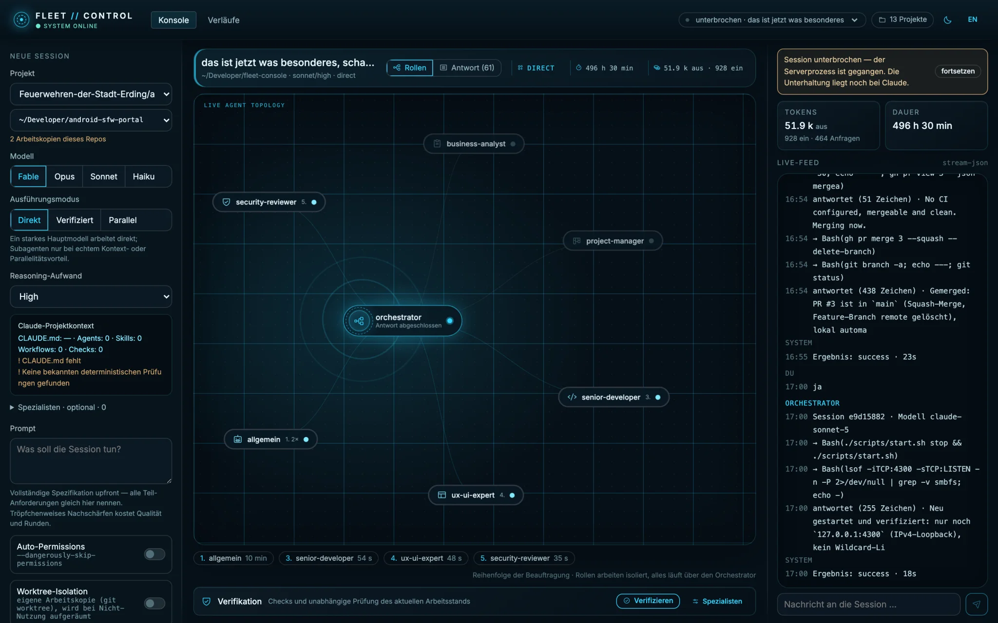The height and width of the screenshot is (623, 998).
Task: Click the Verifikation shield icon
Action: 206,602
